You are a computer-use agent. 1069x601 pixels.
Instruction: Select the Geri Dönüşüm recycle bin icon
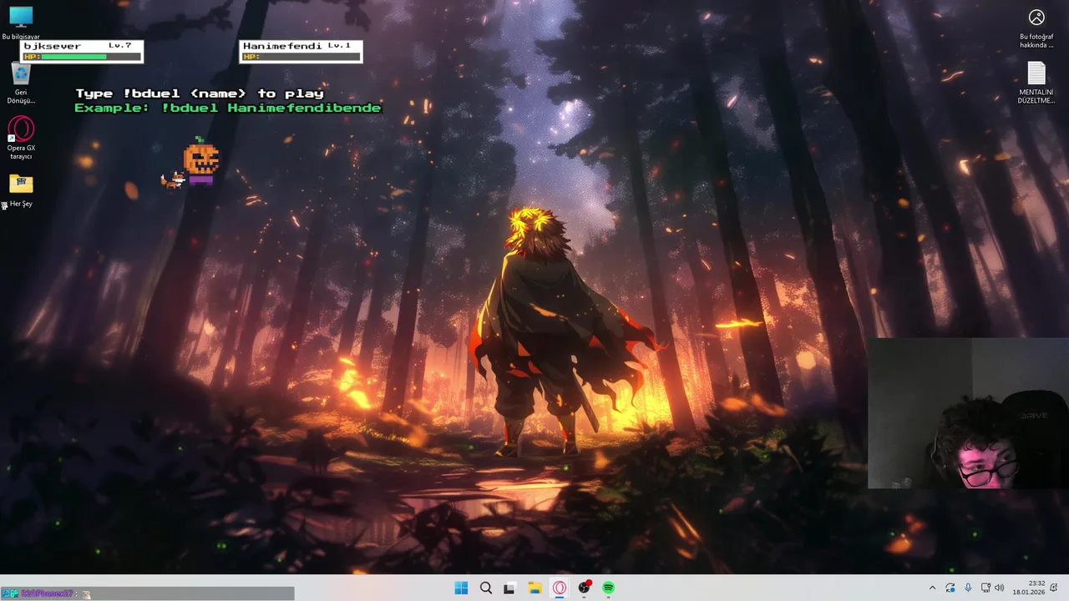pos(21,83)
